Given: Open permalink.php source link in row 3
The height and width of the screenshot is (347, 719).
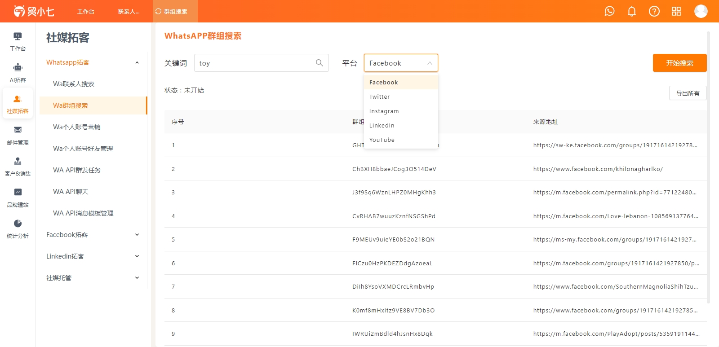Looking at the screenshot, I should point(615,192).
